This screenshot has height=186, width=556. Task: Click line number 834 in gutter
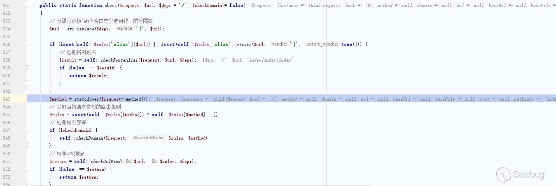point(6,29)
